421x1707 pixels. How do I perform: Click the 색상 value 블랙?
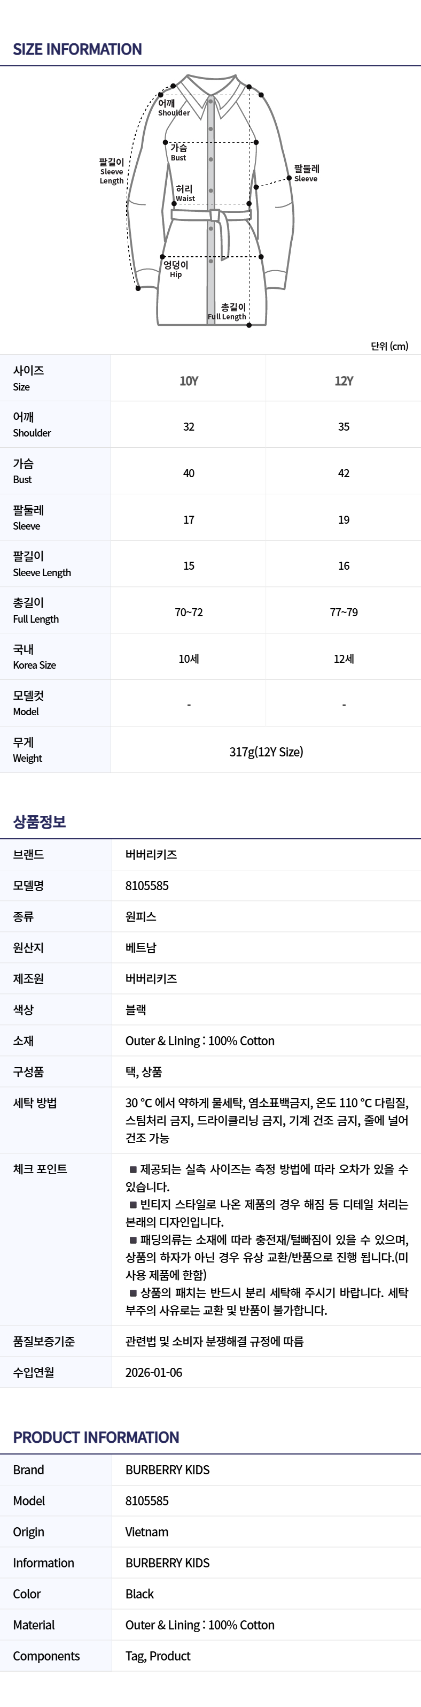[136, 1010]
